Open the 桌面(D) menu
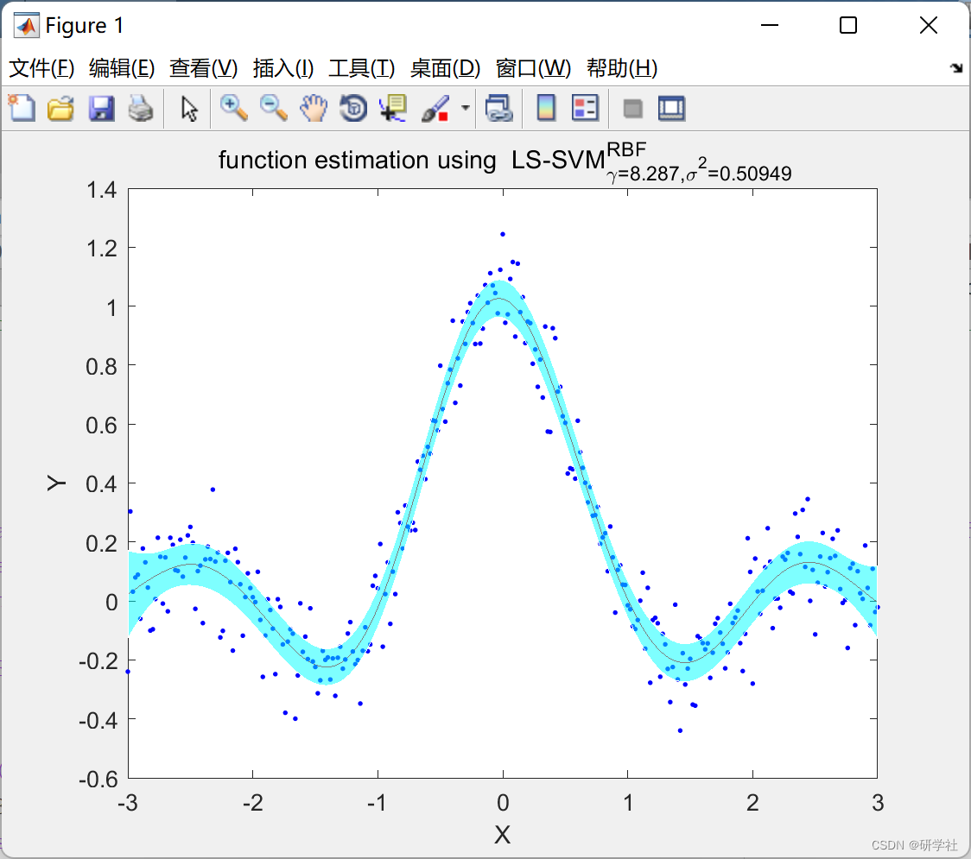The width and height of the screenshot is (971, 859). (445, 68)
